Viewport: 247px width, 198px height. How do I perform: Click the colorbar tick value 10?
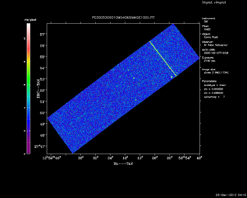point(24,38)
